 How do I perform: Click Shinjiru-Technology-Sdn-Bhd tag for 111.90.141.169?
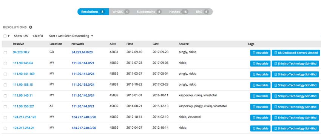(x=295, y=74)
